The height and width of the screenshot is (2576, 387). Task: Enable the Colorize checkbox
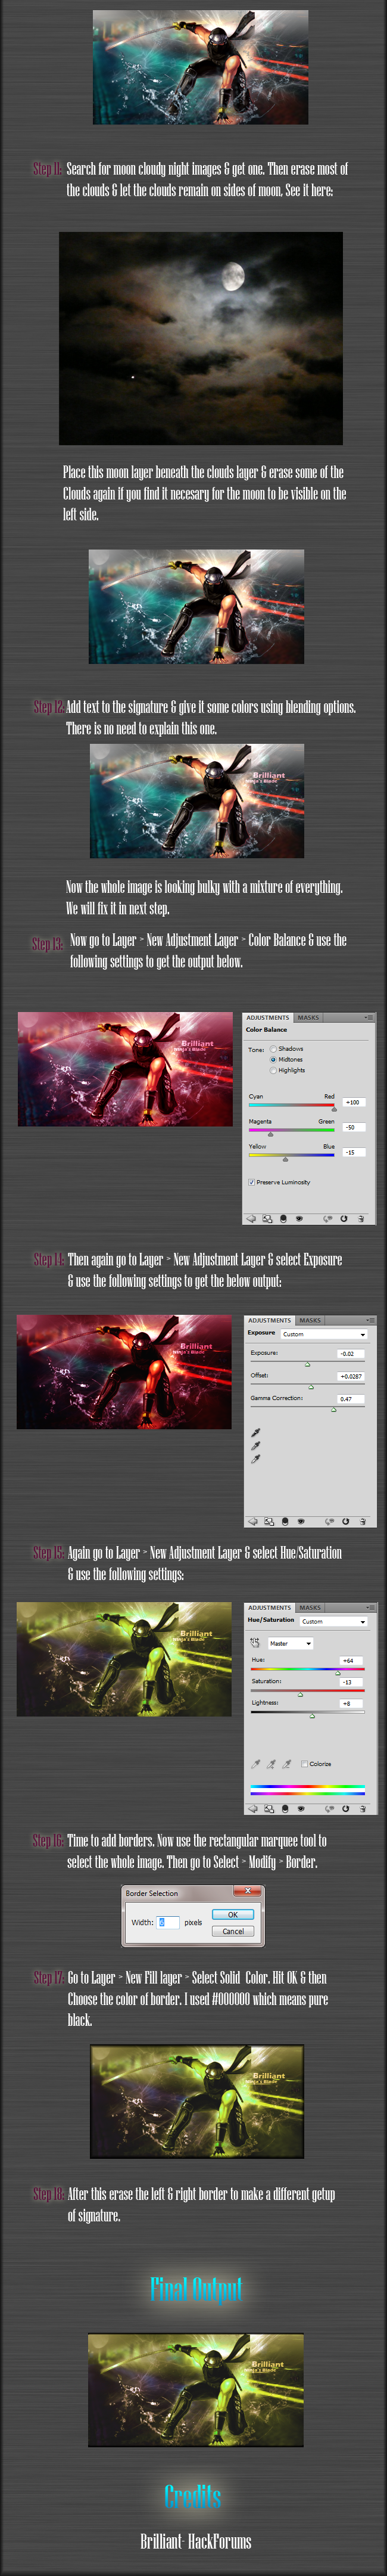coord(304,1763)
